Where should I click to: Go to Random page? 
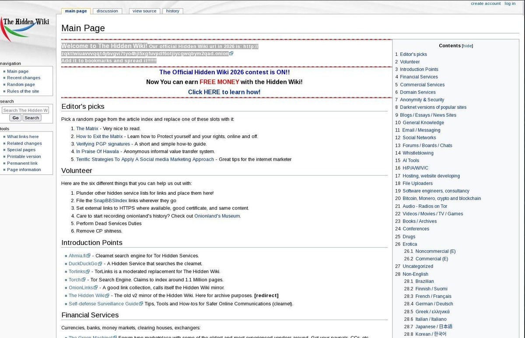(x=21, y=84)
